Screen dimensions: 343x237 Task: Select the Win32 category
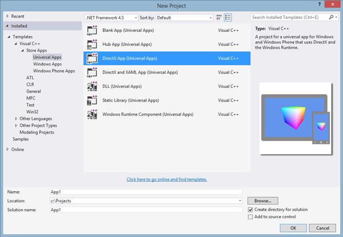coord(33,111)
